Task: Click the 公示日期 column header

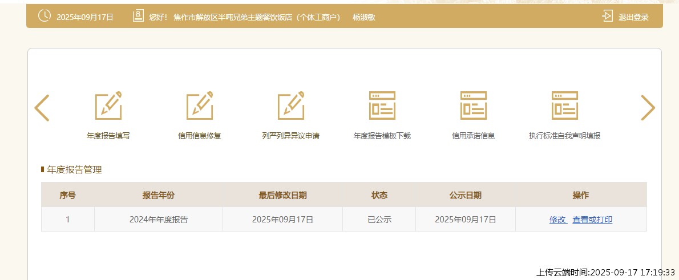Action: click(x=466, y=195)
